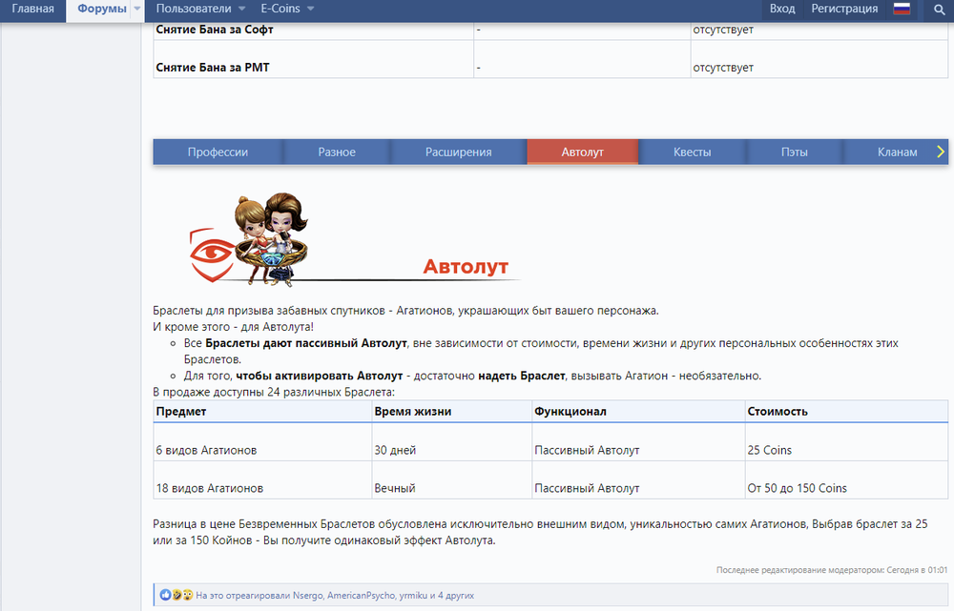Go to the Главная page
Image resolution: width=954 pixels, height=611 pixels.
(32, 10)
